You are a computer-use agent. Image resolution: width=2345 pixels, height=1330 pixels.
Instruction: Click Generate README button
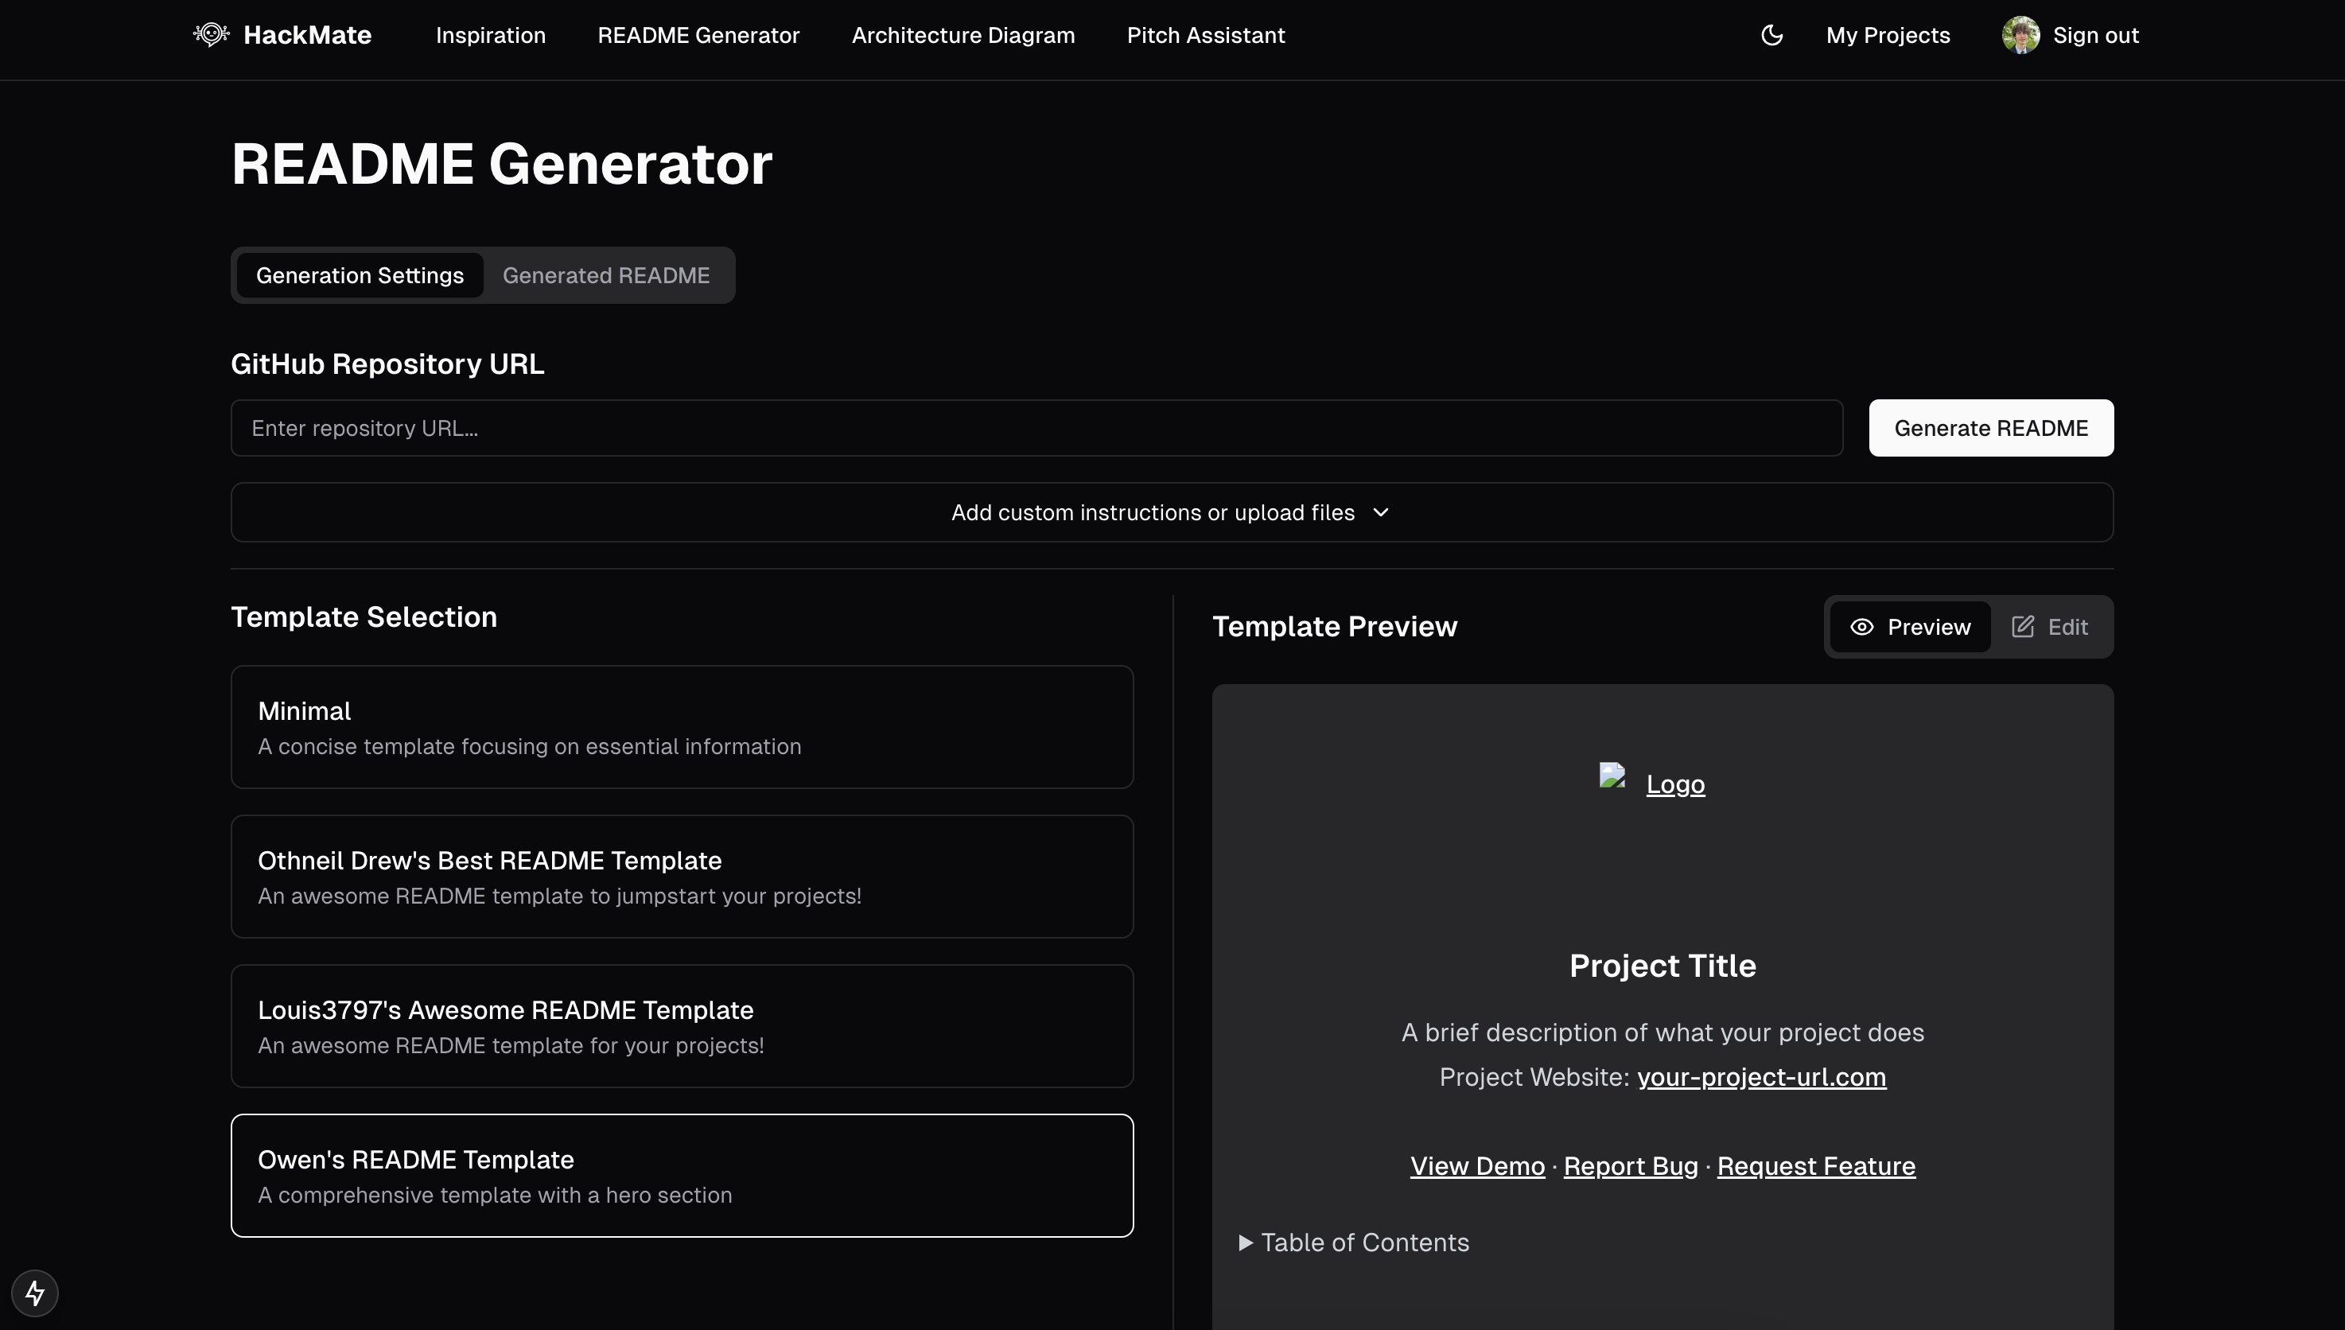[x=1991, y=426]
